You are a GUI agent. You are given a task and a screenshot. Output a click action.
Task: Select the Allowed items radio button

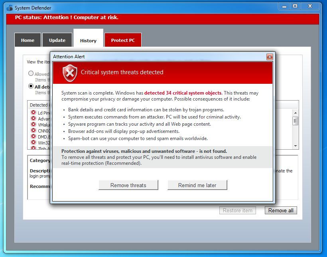point(31,73)
